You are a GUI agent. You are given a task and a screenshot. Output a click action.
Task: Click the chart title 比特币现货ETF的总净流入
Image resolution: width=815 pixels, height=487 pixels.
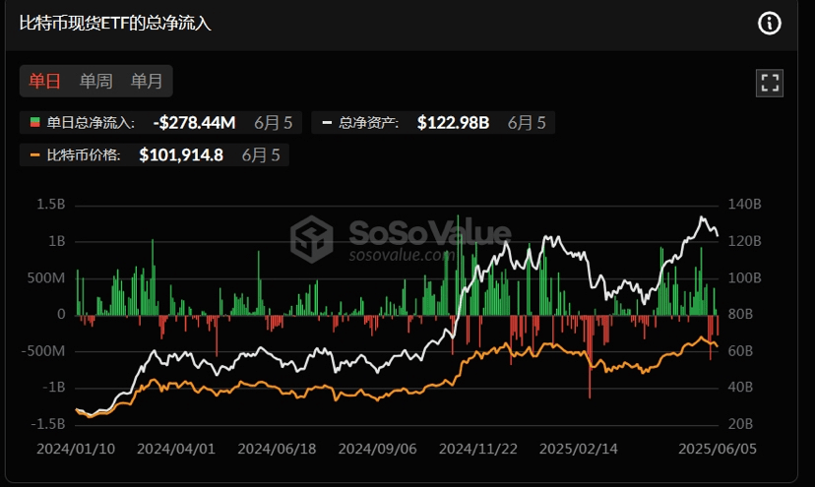pyautogui.click(x=115, y=24)
